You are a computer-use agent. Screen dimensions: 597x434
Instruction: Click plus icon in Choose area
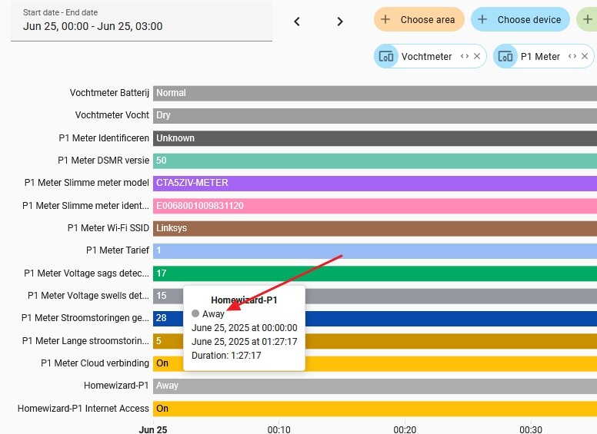(385, 19)
